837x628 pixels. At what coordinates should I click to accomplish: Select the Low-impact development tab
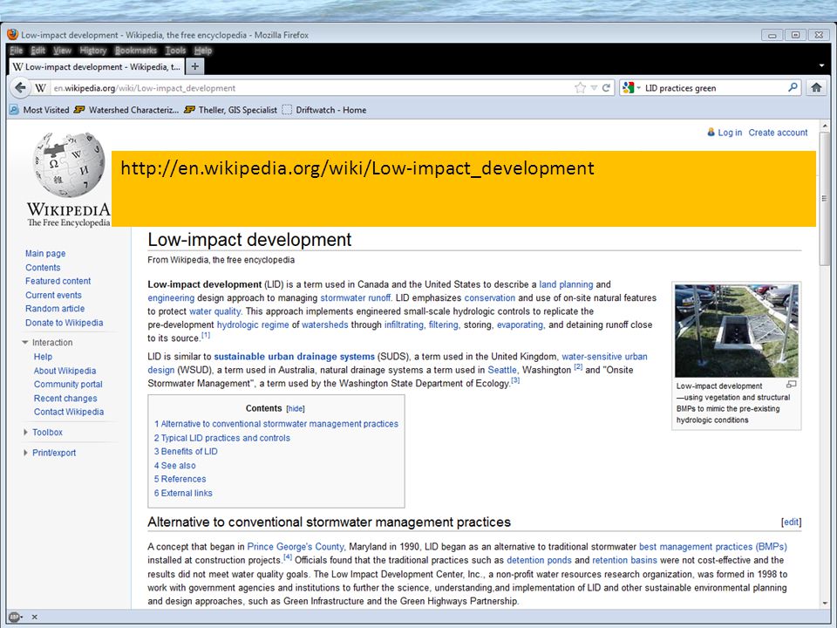(x=97, y=67)
